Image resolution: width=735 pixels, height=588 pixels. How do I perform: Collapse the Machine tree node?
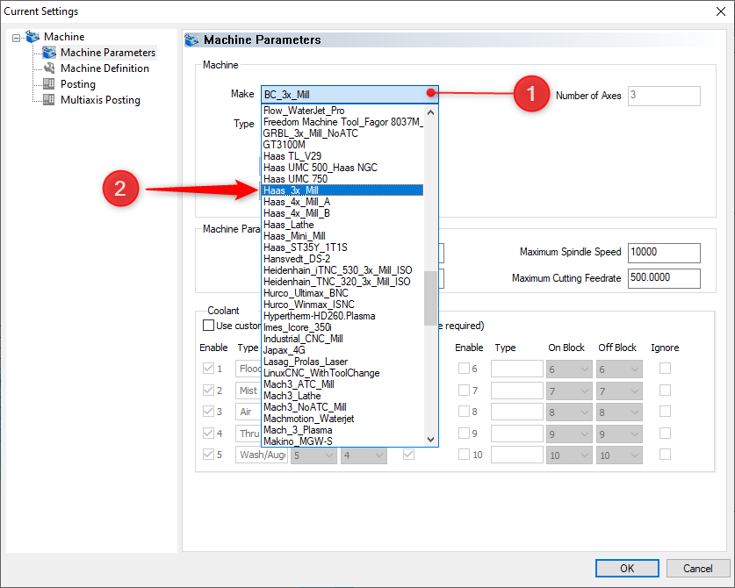[17, 38]
